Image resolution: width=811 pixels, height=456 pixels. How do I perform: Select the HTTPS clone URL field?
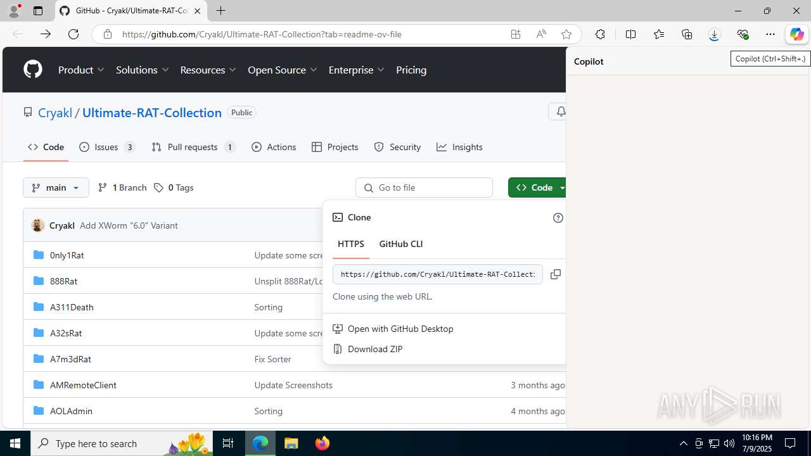437,274
